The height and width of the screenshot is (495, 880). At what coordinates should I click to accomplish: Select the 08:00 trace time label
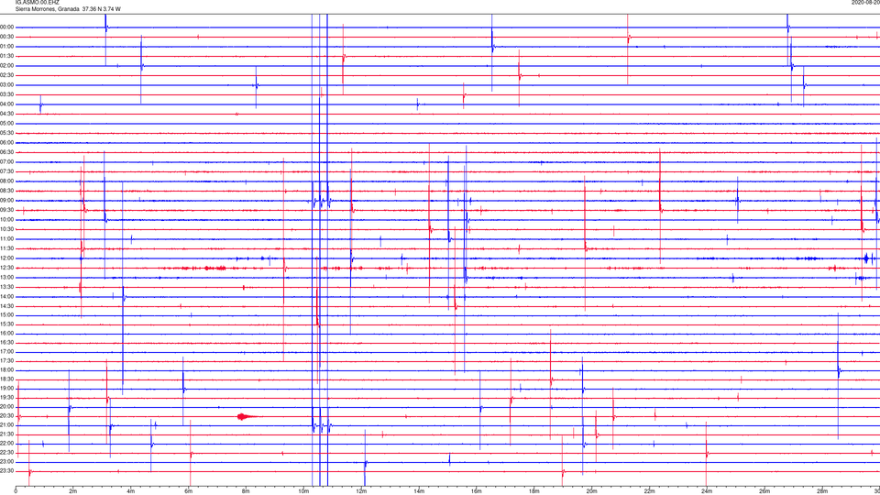pos(7,181)
